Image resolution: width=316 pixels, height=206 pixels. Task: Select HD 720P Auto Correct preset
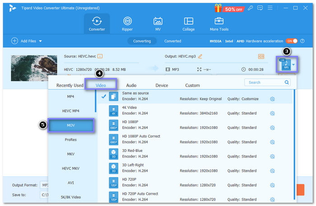point(195,197)
